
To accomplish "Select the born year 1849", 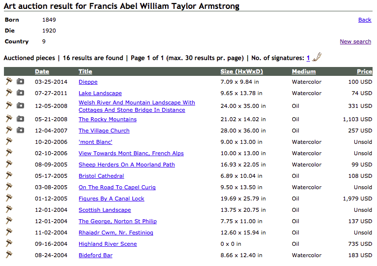I will (x=49, y=20).
